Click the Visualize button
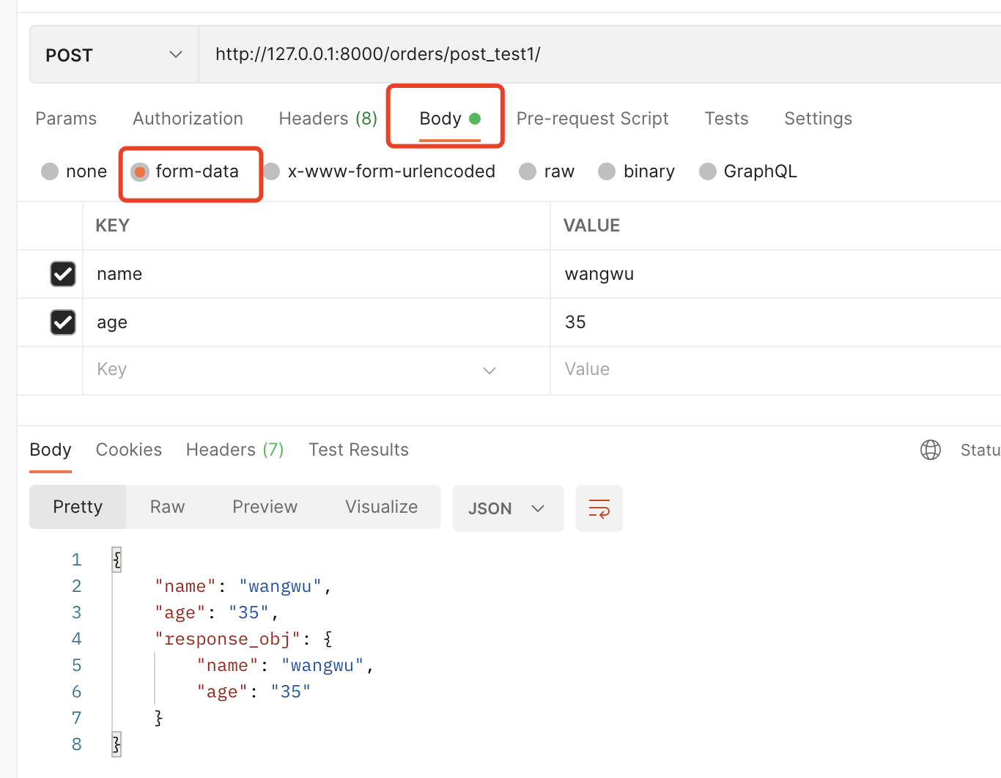The height and width of the screenshot is (778, 1001). (x=381, y=506)
